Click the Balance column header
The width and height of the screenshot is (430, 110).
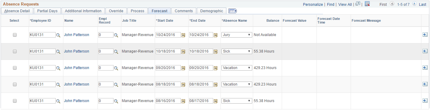point(273,20)
